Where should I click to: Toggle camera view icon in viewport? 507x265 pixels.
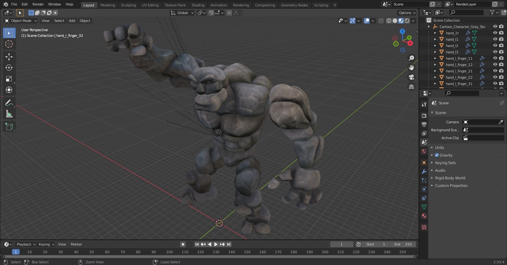tap(411, 77)
